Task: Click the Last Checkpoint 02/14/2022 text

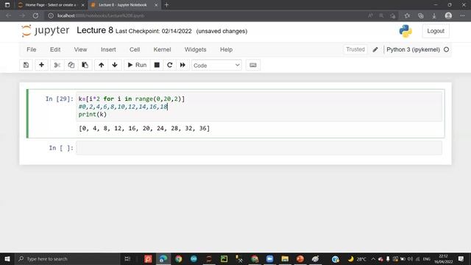Action: pyautogui.click(x=154, y=31)
